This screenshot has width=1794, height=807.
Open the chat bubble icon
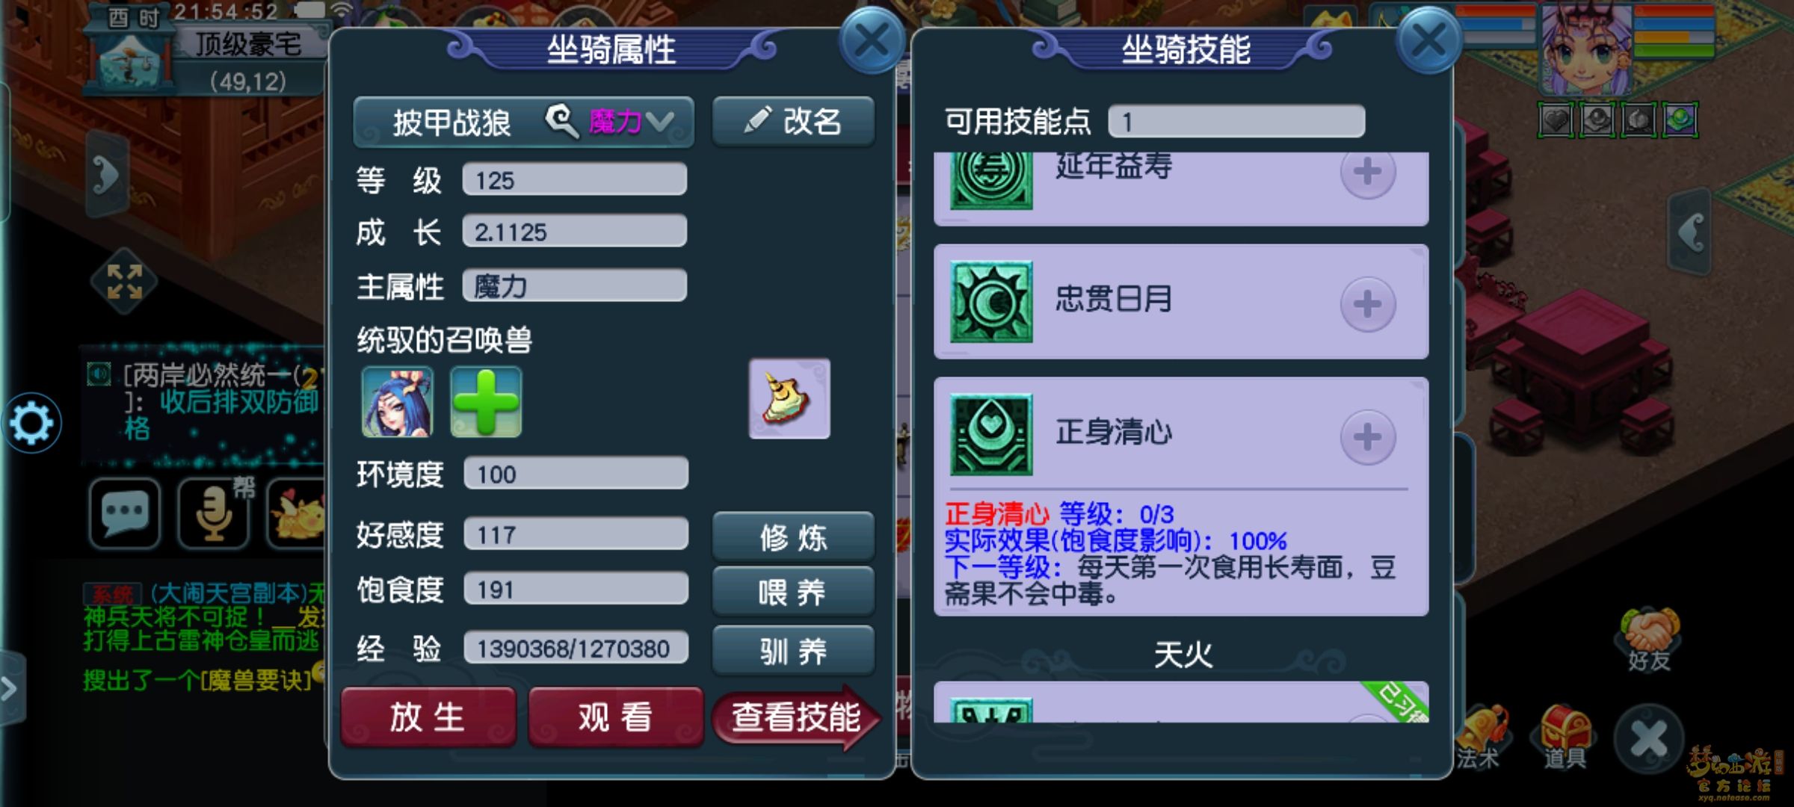tap(125, 513)
